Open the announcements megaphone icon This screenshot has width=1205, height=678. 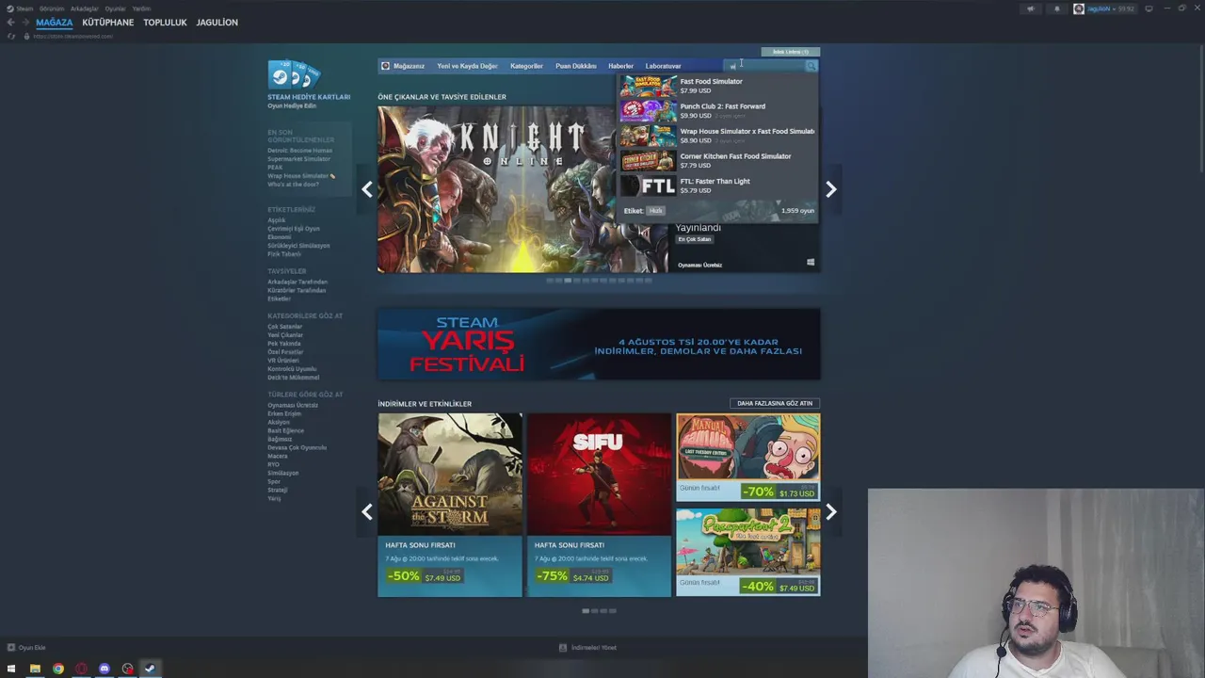[x=1030, y=8]
